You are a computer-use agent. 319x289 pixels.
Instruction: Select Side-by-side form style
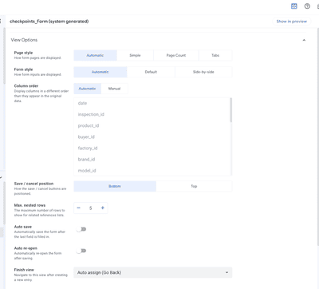pyautogui.click(x=203, y=72)
